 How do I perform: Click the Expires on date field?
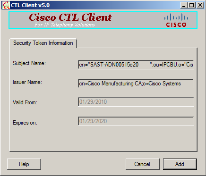136,121
